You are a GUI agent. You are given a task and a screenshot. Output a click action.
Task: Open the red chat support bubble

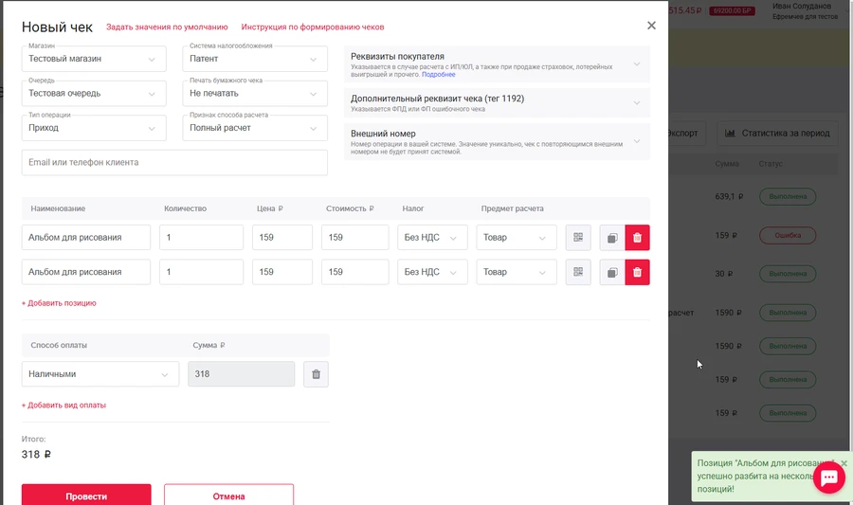(827, 478)
